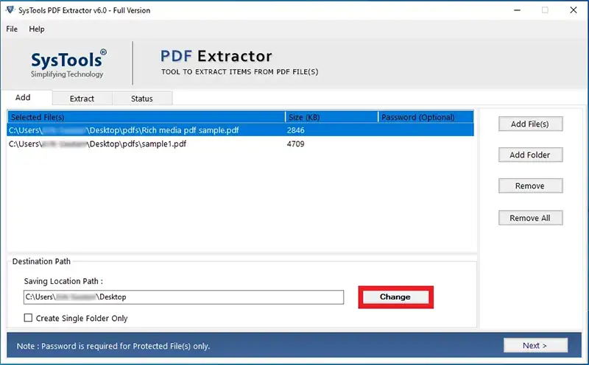The image size is (589, 365).
Task: Click the Selected File(s) column header
Action: (146, 117)
